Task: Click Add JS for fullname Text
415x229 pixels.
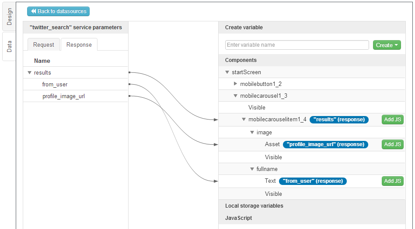Action: pos(392,181)
